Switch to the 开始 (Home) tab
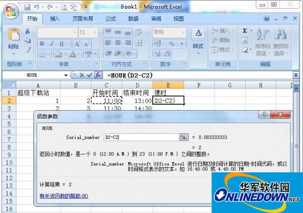Screen dimensions: 303x213 32,19
